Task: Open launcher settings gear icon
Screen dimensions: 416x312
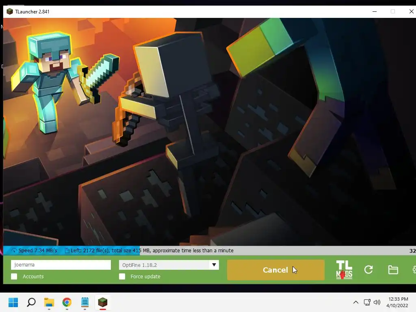Action: coord(414,270)
